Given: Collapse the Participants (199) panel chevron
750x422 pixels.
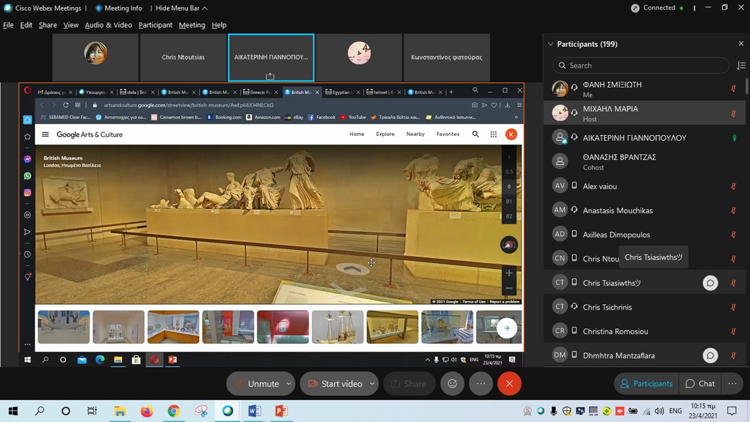Looking at the screenshot, I should coord(551,44).
